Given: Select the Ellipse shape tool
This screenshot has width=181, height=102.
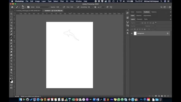Looking at the screenshot, I should tap(11, 67).
